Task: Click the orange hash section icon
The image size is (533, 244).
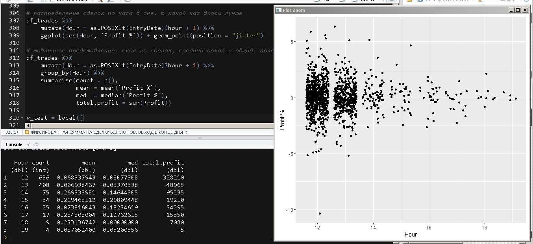Action: pos(27,132)
